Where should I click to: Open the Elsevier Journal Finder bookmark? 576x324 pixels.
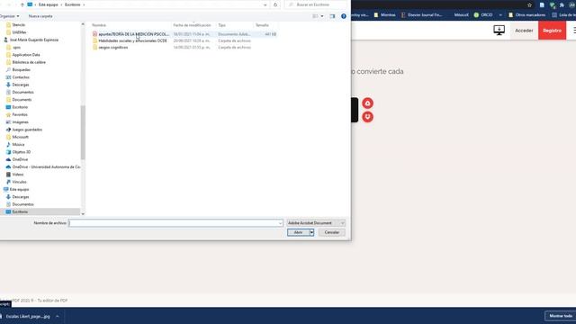point(421,15)
